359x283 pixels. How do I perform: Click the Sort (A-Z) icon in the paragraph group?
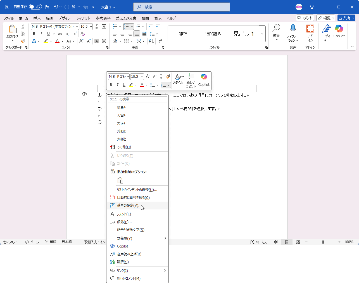click(x=151, y=41)
